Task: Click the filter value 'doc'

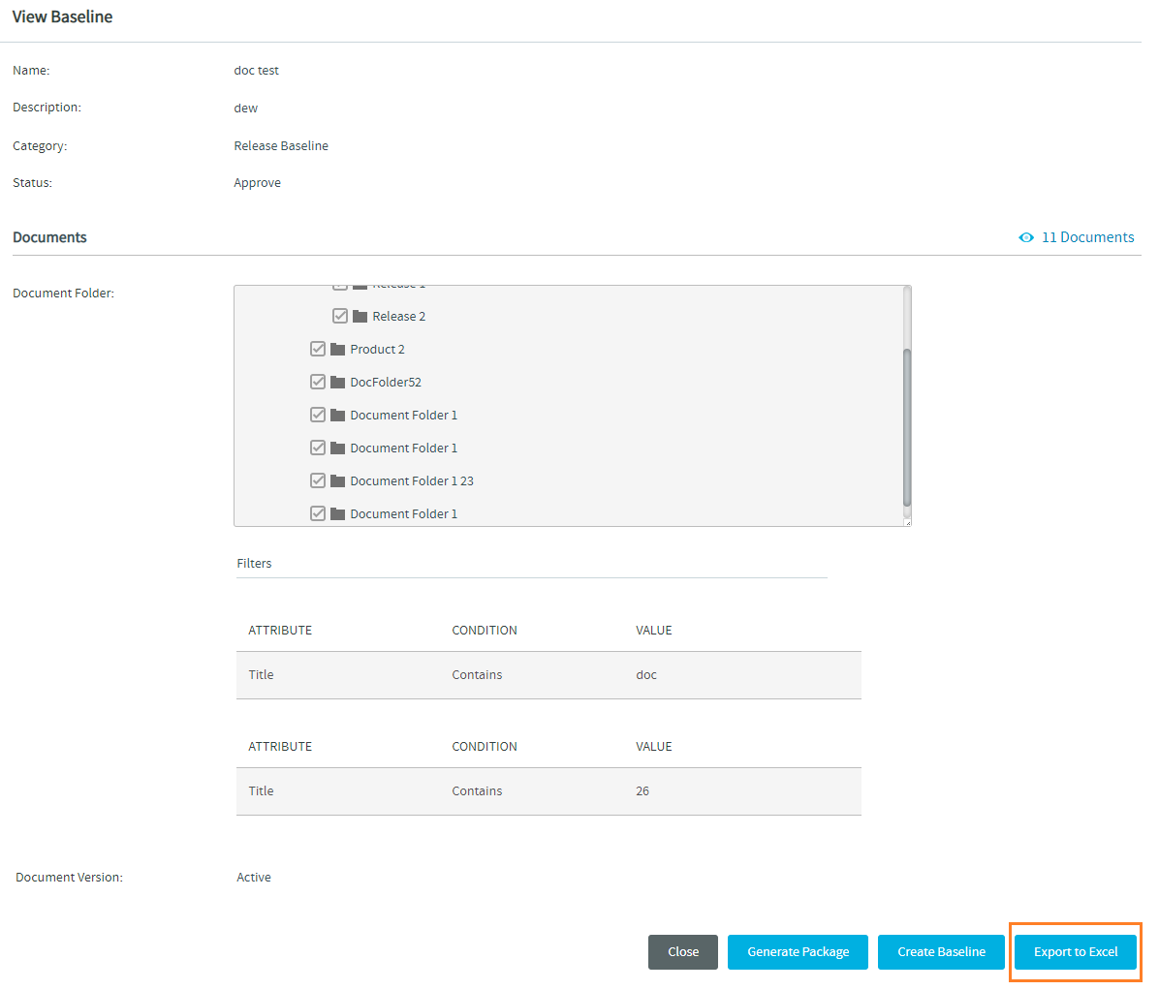Action: pos(646,674)
